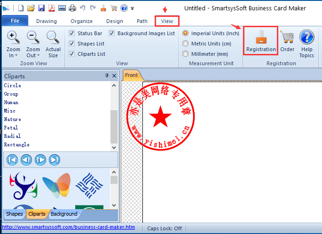The width and height of the screenshot is (322, 234).
Task: Select the Radial clipart category
Action: [12, 136]
